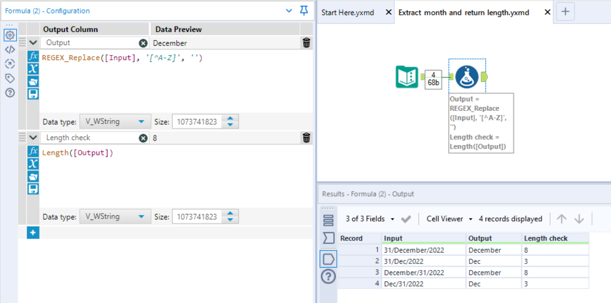Screen dimensions: 611x303
Task: Delete the Output formula with trash icon
Action: 307,43
